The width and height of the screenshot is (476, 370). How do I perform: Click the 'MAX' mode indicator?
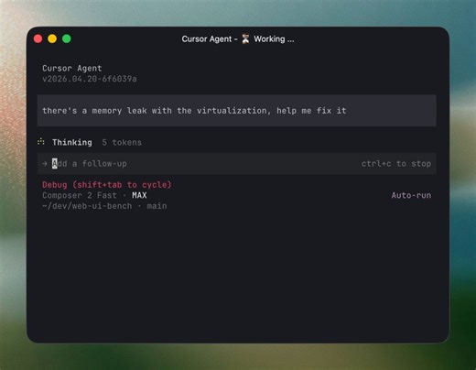pyautogui.click(x=139, y=195)
